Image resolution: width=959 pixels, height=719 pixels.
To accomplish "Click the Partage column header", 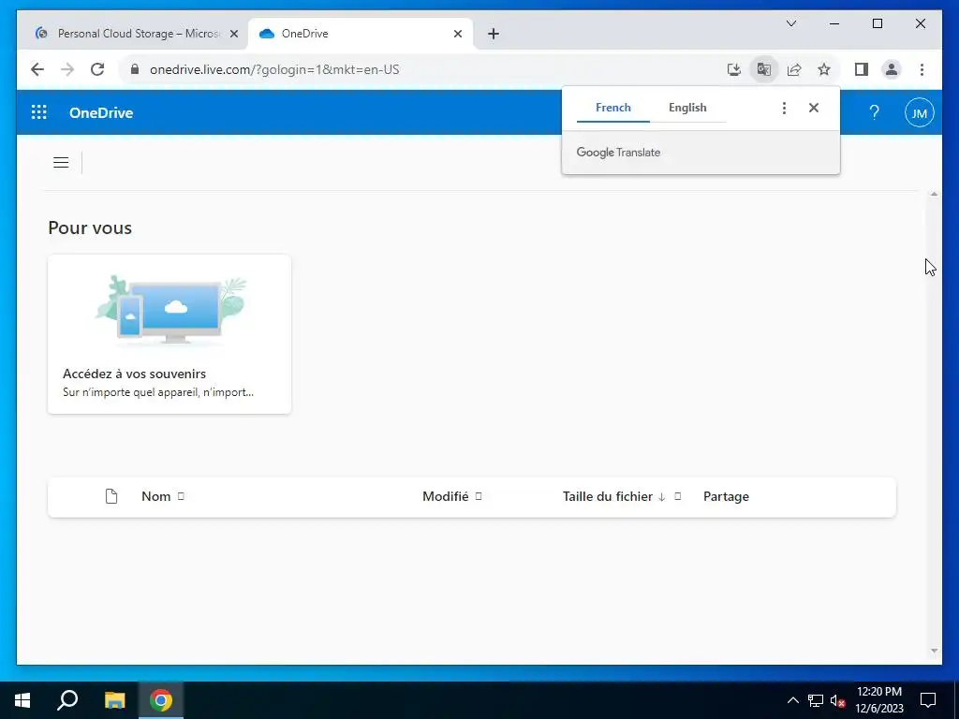I will (726, 496).
